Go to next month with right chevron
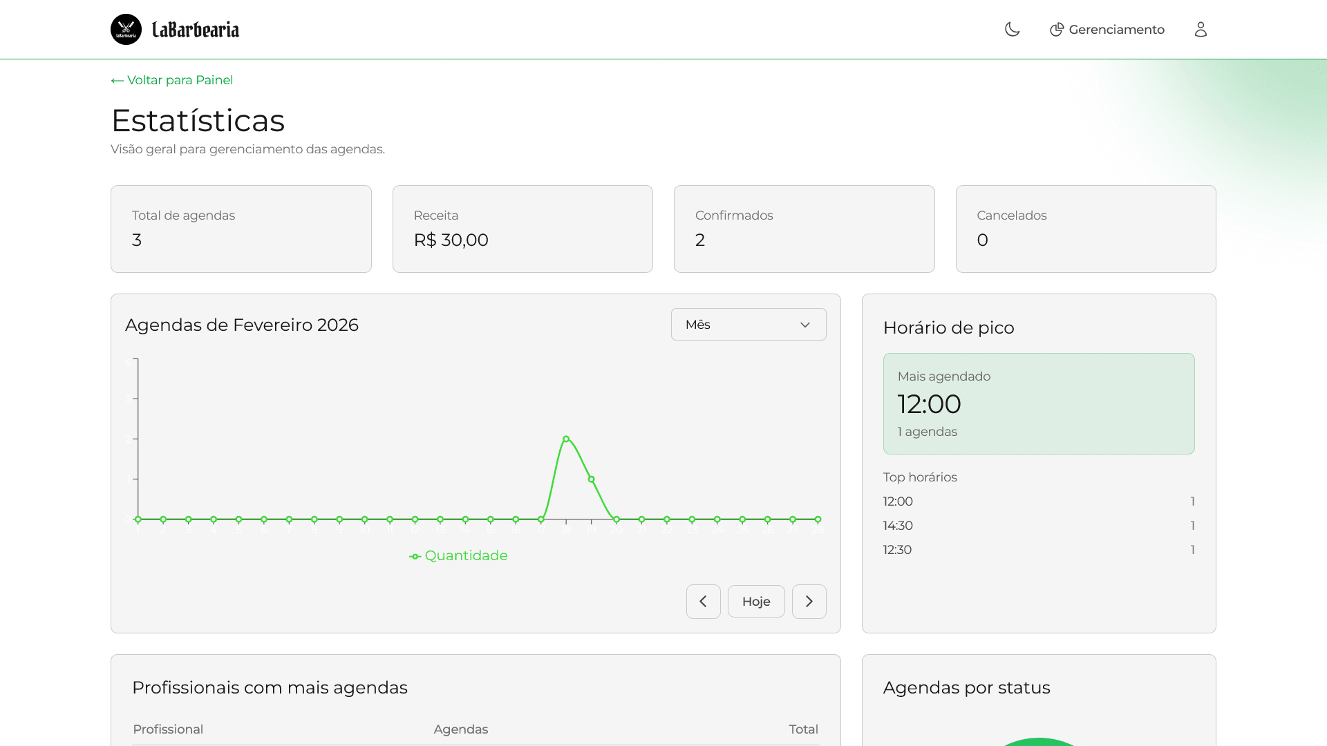The image size is (1327, 746). (809, 602)
